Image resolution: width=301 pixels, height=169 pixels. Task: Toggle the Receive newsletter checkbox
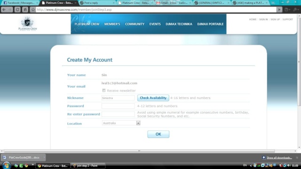click(104, 91)
